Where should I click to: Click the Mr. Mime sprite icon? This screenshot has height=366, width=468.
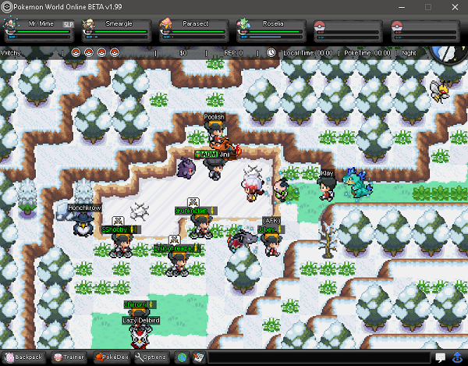(x=11, y=24)
